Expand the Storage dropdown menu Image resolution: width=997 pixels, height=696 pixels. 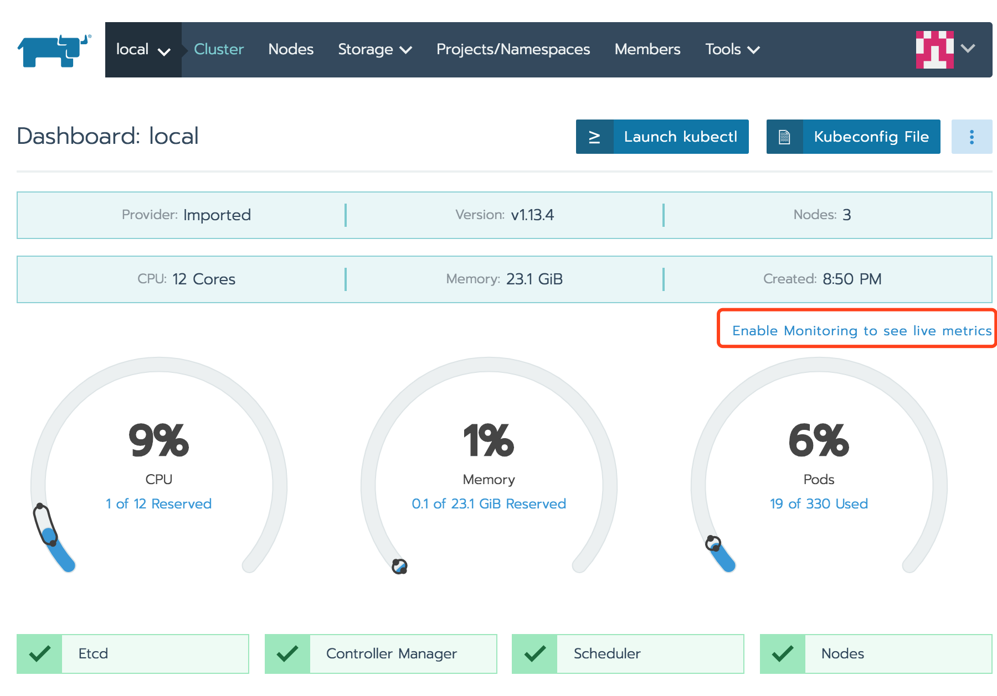pos(375,49)
